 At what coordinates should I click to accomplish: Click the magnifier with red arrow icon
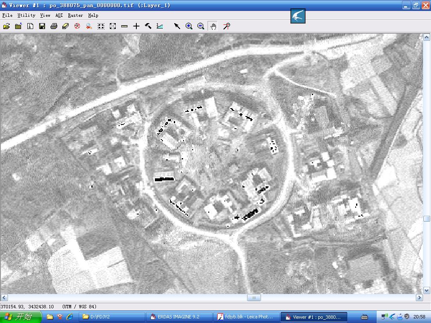[x=89, y=26]
